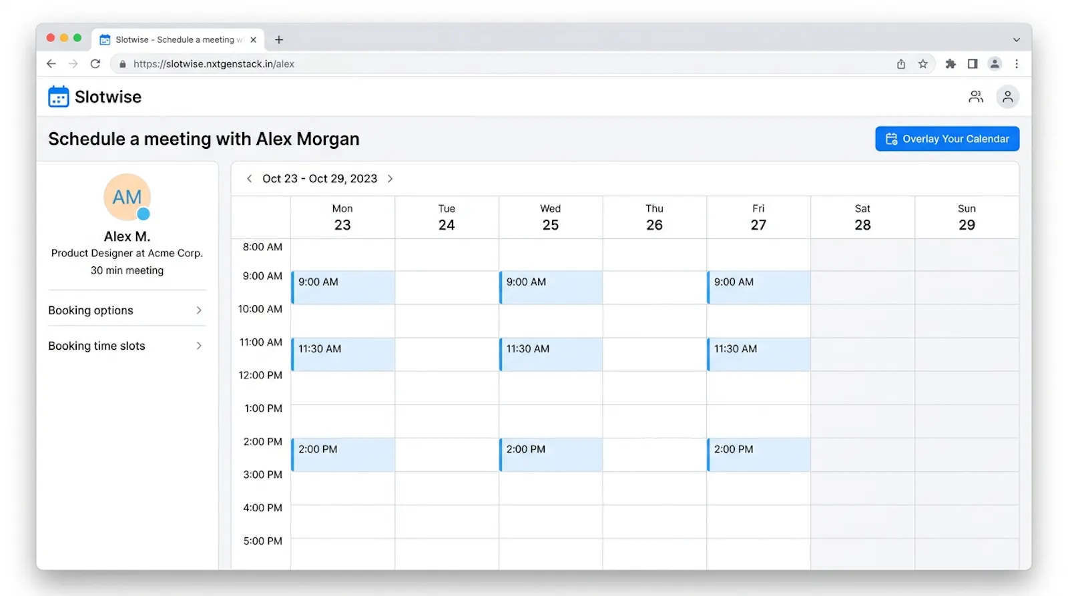
Task: Open Chrome's three-dot menu
Action: click(x=1017, y=64)
